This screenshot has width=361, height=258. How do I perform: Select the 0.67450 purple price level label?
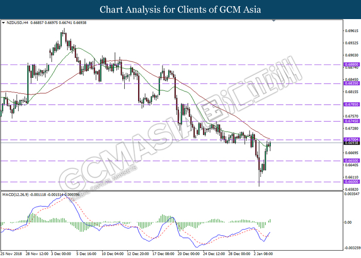click(352, 121)
